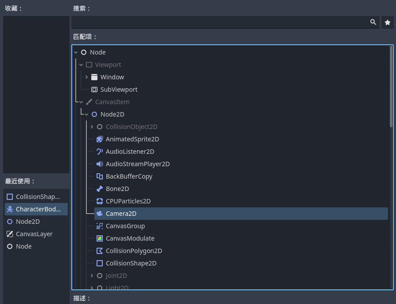Click the CollisionPolygon2D icon
This screenshot has width=396, height=304.
[100, 251]
